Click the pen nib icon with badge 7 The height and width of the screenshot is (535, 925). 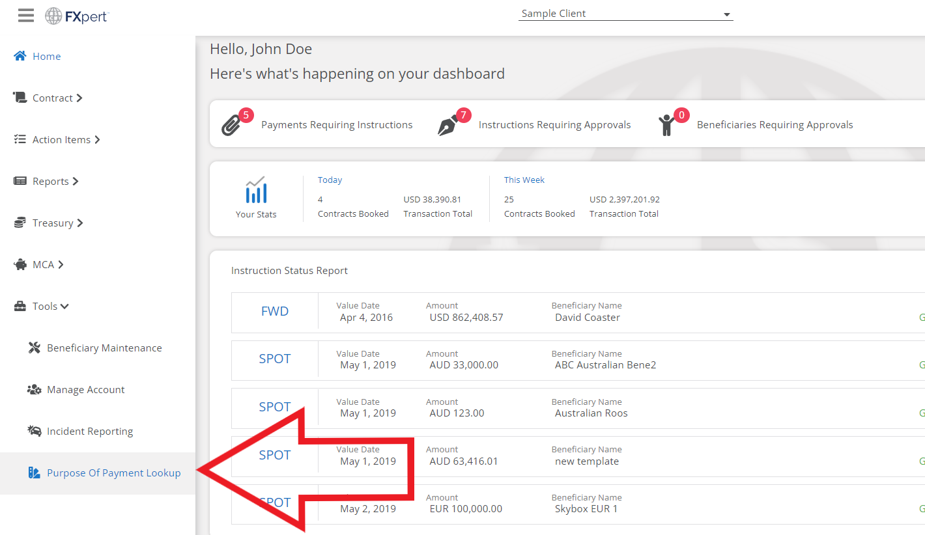tap(448, 125)
